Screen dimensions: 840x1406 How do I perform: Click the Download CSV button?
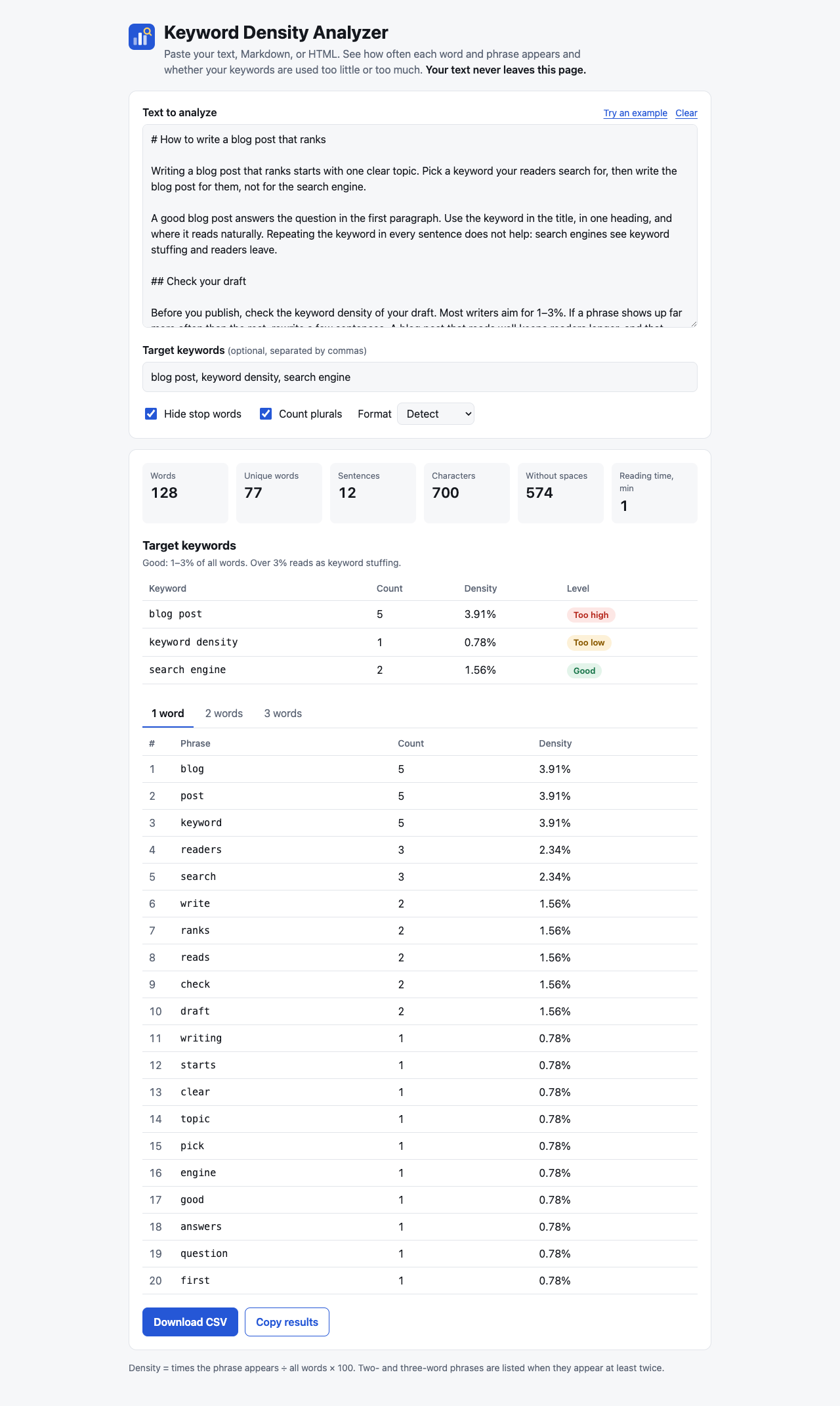click(190, 1322)
